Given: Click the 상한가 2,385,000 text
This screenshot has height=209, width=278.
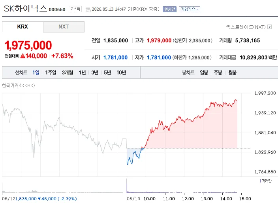Looking at the screenshot, I should [193, 40].
